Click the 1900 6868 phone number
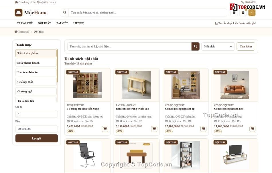This screenshot has height=173, width=272. tap(250, 2)
